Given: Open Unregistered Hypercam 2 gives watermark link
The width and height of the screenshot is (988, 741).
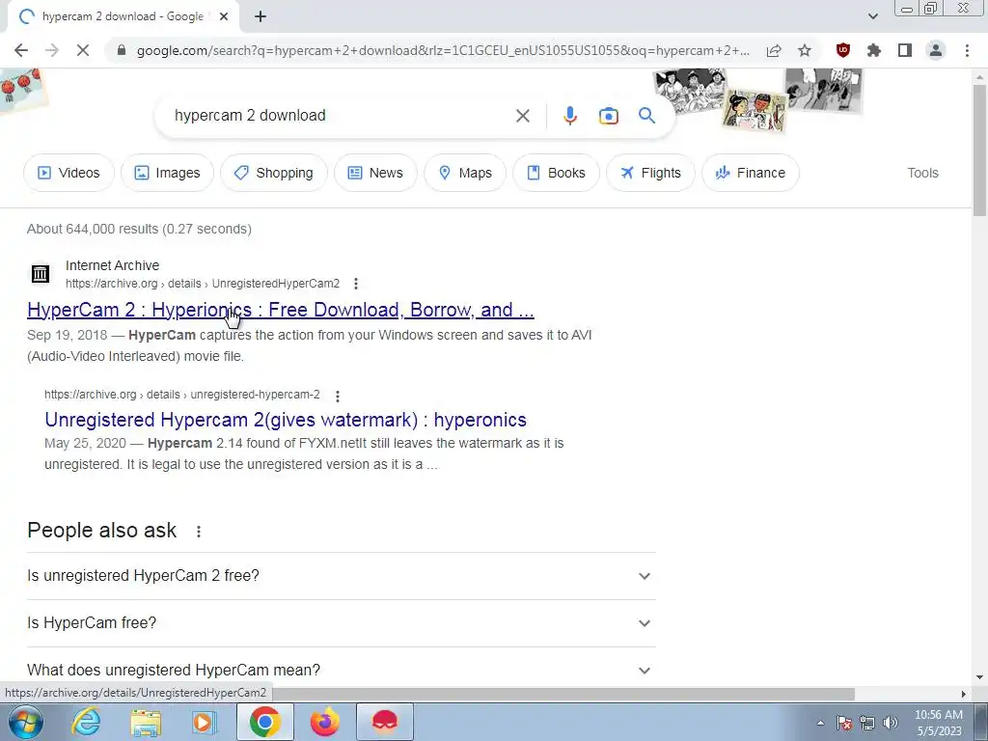Looking at the screenshot, I should pyautogui.click(x=286, y=420).
